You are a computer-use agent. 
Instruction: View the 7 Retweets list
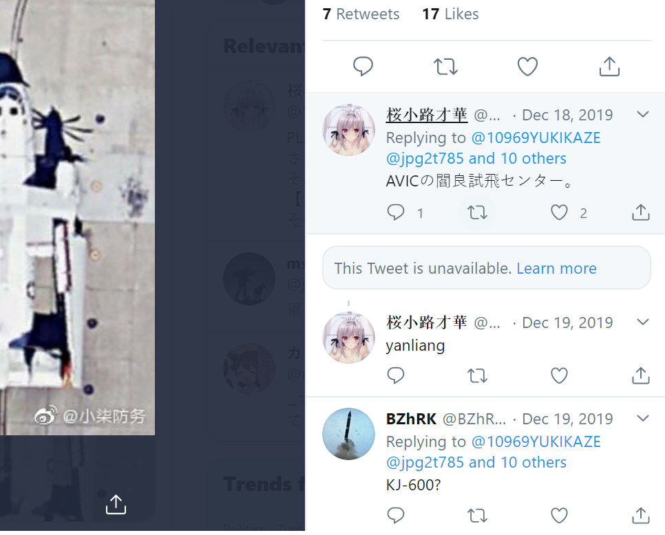[361, 14]
